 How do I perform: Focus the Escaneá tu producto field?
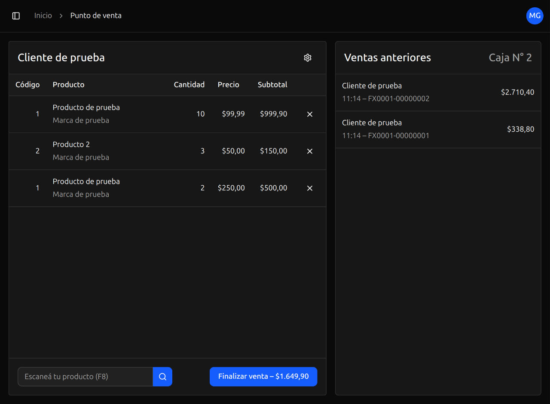[x=85, y=377]
